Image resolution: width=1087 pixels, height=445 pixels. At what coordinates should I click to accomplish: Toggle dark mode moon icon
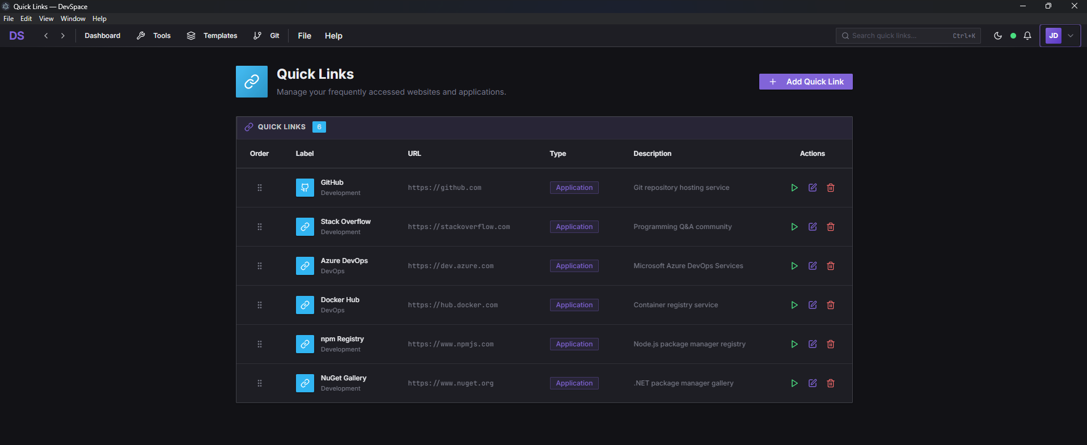point(998,36)
